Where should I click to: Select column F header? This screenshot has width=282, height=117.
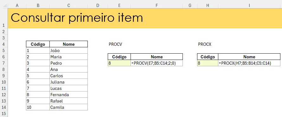pos(157,6)
